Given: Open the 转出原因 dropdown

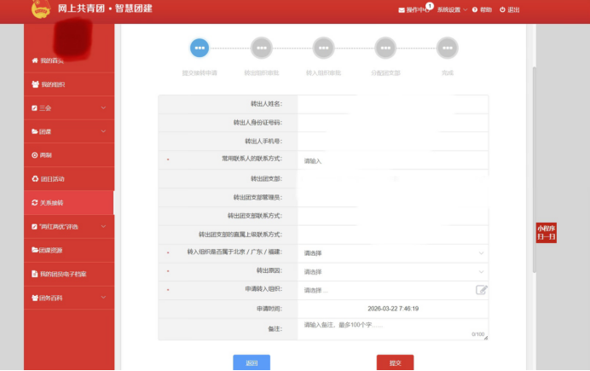Looking at the screenshot, I should (x=392, y=272).
